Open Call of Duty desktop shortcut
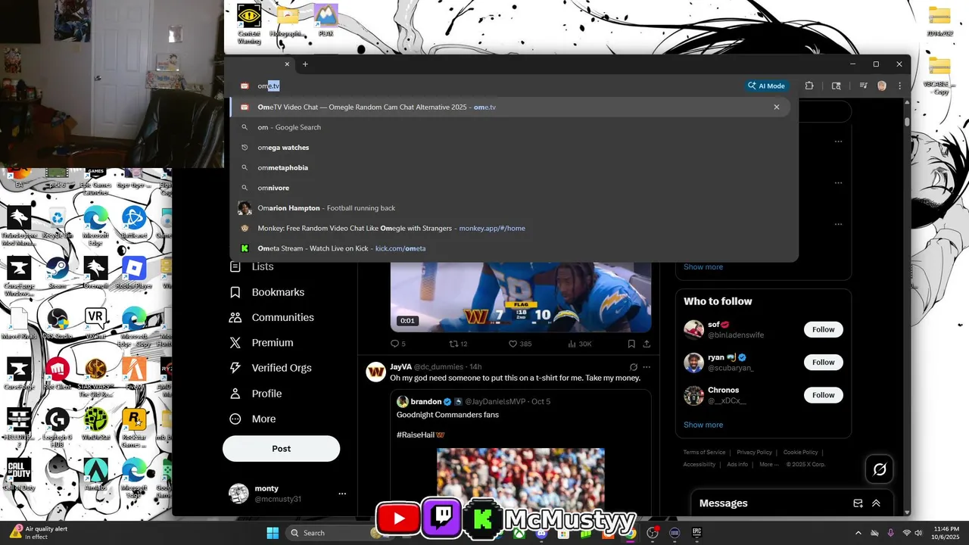The height and width of the screenshot is (545, 969). tap(19, 474)
